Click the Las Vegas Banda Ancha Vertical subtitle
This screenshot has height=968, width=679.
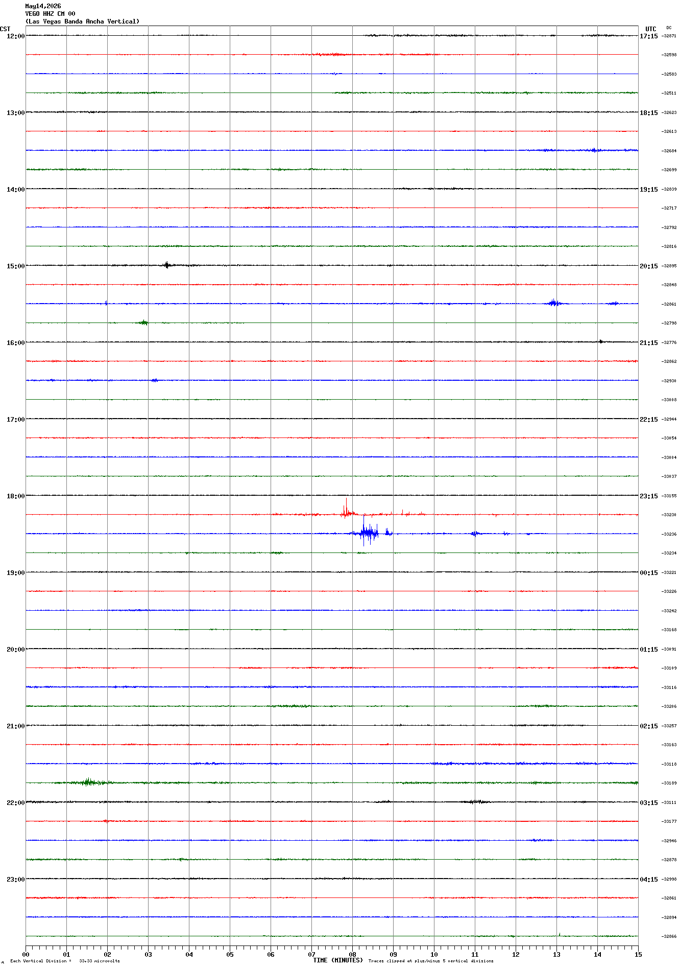point(82,21)
